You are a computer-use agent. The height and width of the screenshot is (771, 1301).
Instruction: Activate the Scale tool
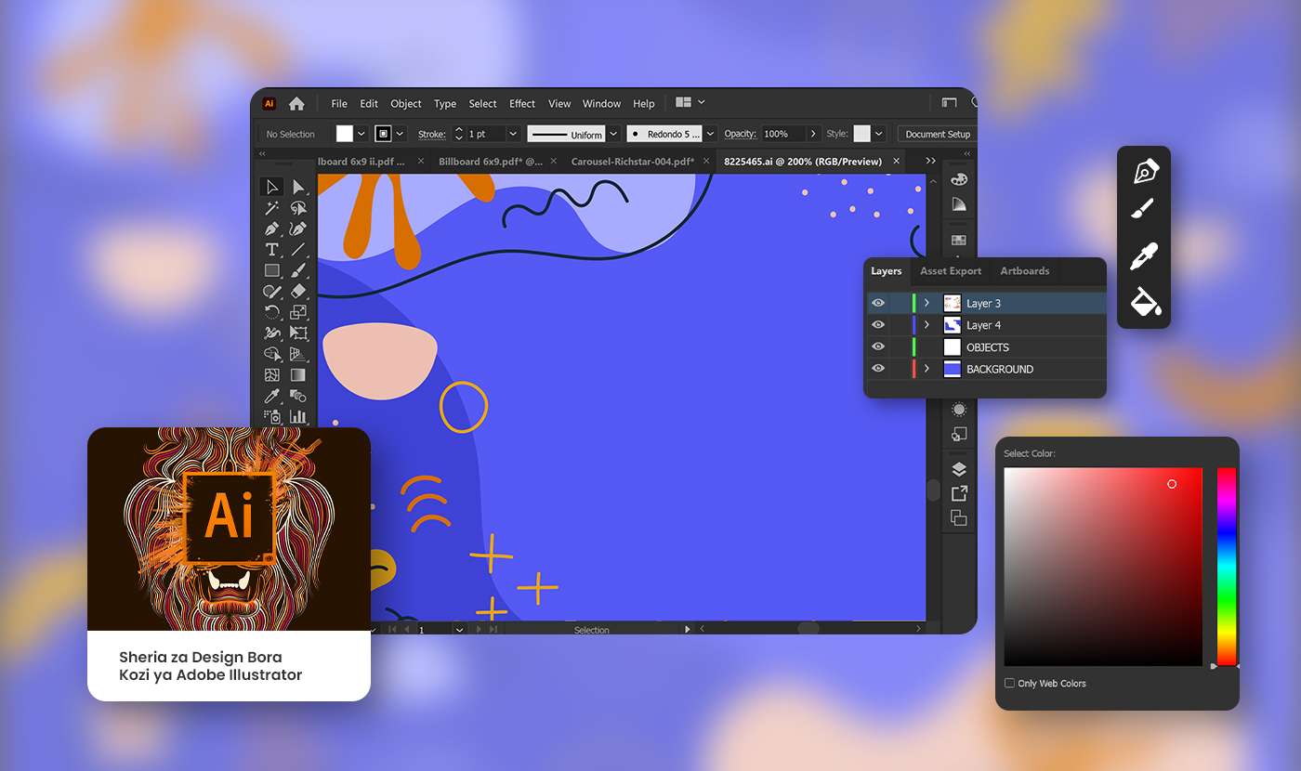(x=298, y=312)
